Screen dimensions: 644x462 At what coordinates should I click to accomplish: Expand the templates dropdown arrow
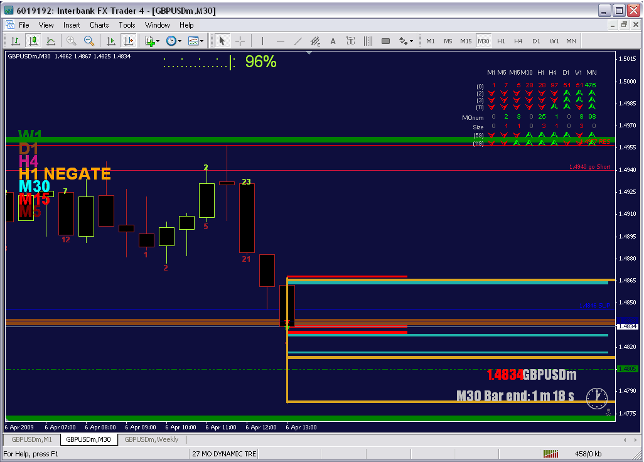(201, 41)
